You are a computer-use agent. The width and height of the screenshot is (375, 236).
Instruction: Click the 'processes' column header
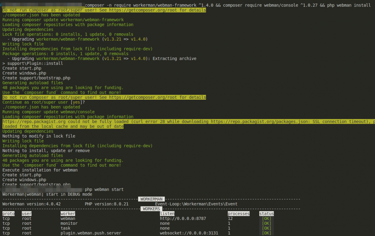[239, 214]
